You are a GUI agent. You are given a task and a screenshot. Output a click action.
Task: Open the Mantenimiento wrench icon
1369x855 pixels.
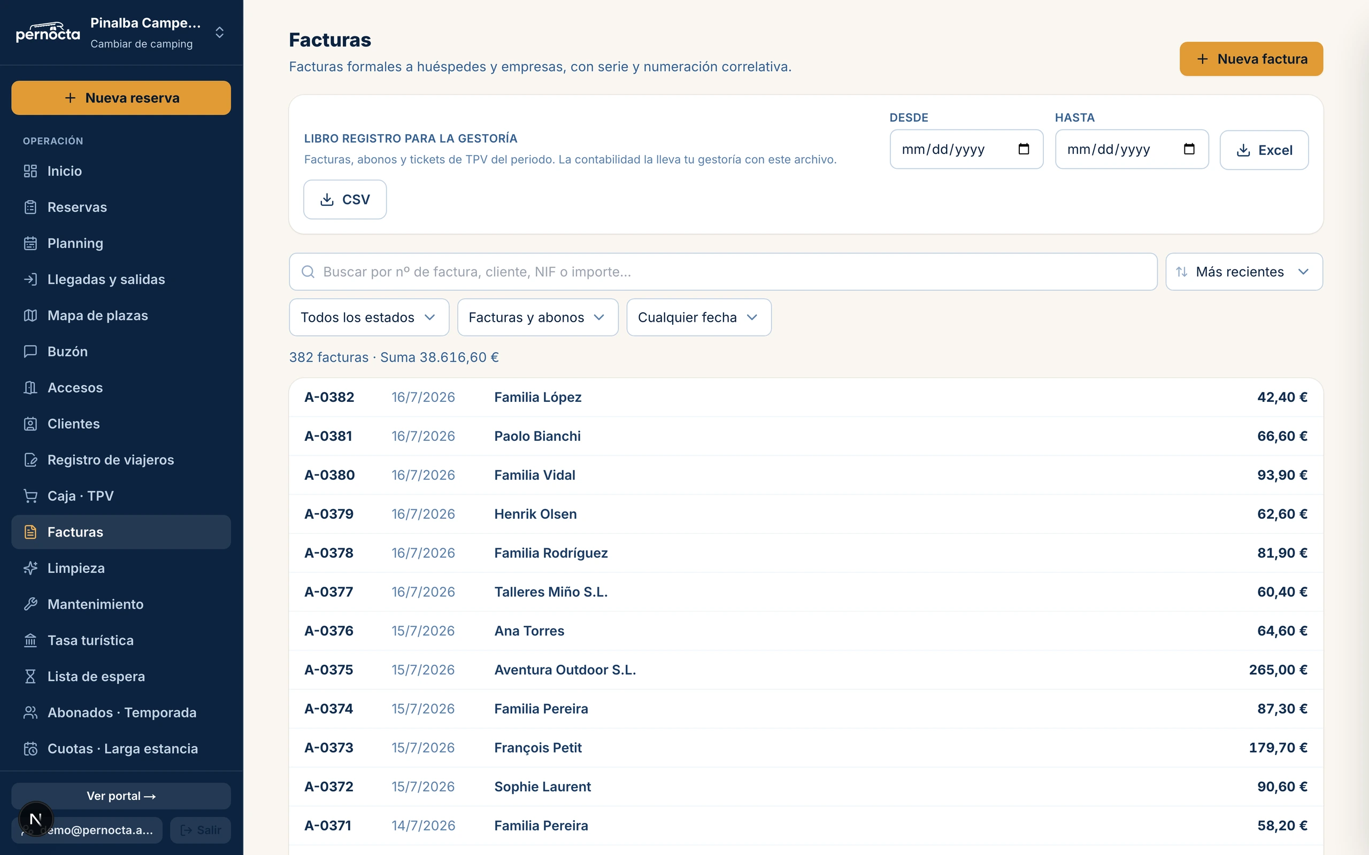pos(30,604)
